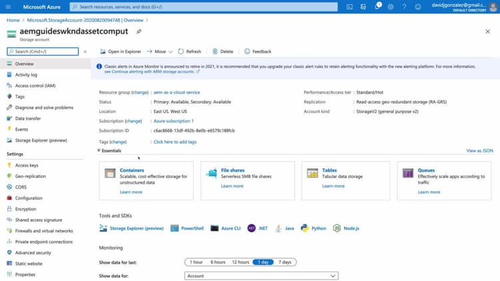Click the aem-as-a-cloud-service resource group link

coord(177,92)
